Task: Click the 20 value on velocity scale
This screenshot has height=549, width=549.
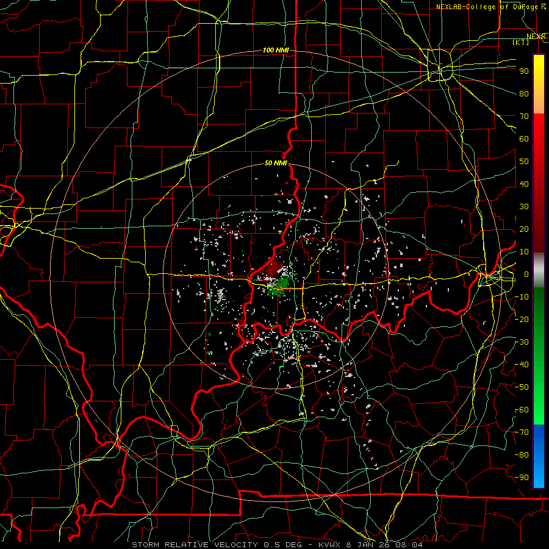Action: [x=524, y=229]
